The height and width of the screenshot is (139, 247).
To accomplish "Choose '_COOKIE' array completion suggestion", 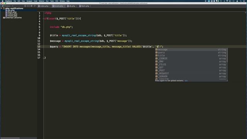I will point(191,58).
